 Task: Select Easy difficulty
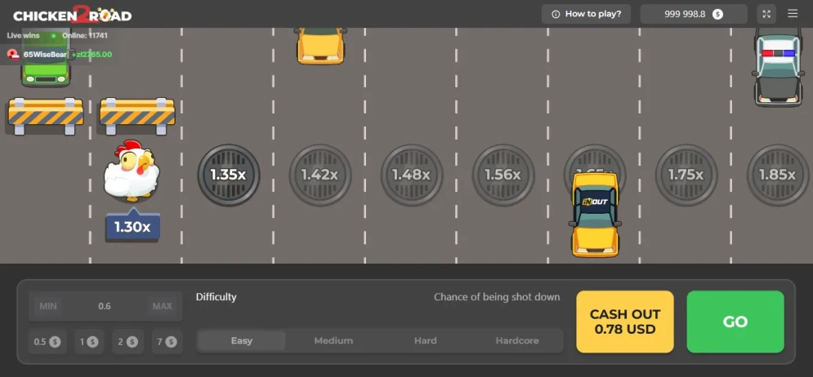[x=242, y=341]
